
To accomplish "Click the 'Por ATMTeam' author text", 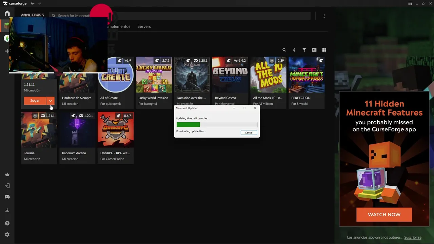I will pos(263,104).
